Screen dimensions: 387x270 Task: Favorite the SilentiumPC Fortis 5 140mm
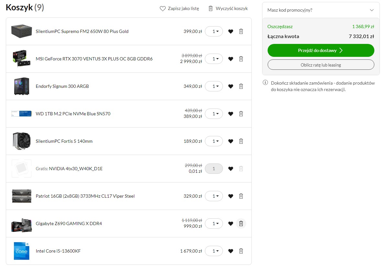point(230,141)
